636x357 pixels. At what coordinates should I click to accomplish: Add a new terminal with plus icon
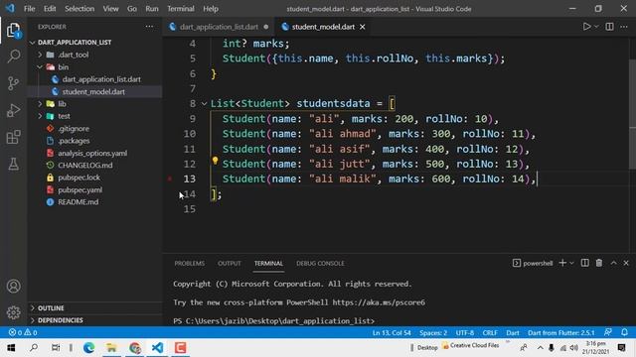pos(562,263)
